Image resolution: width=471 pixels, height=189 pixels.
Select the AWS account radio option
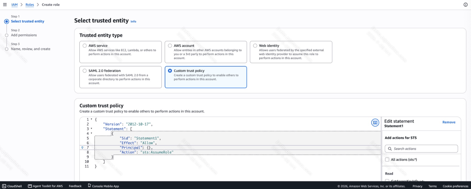pyautogui.click(x=170, y=46)
